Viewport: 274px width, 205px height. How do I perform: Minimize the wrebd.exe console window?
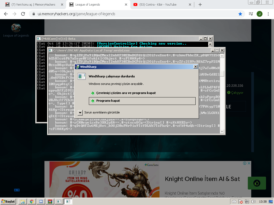pyautogui.click(x=213, y=50)
